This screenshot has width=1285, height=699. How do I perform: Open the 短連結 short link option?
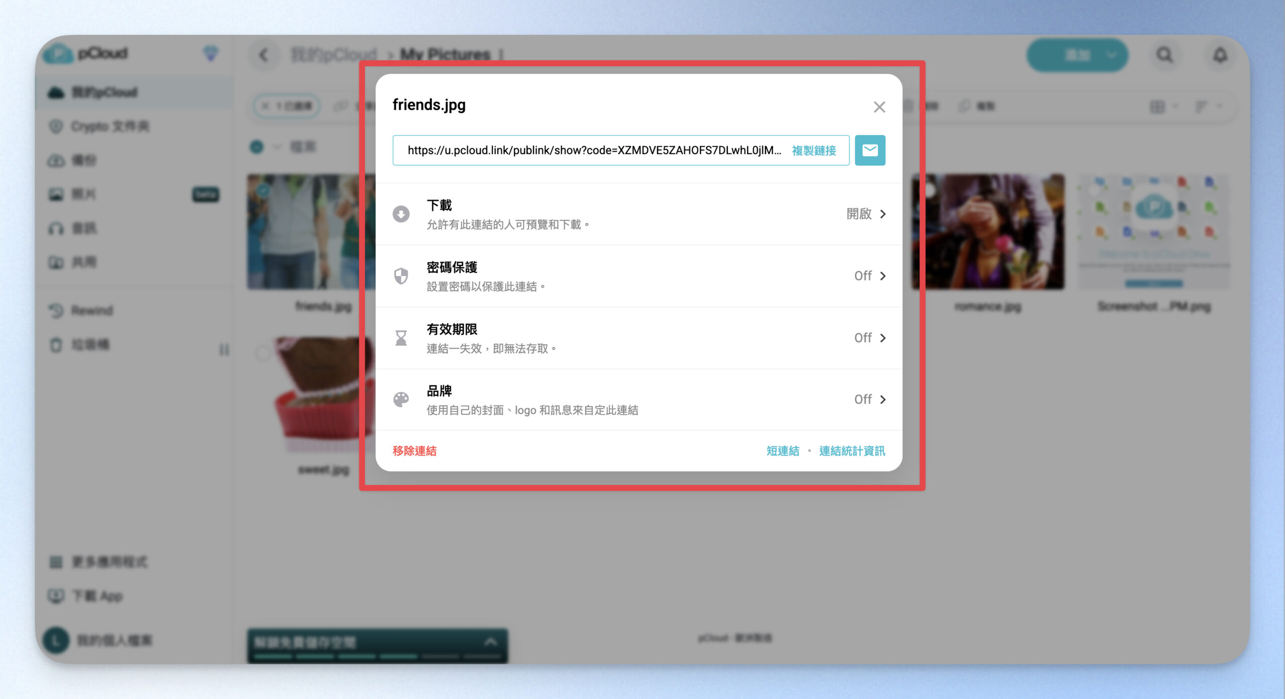[783, 451]
